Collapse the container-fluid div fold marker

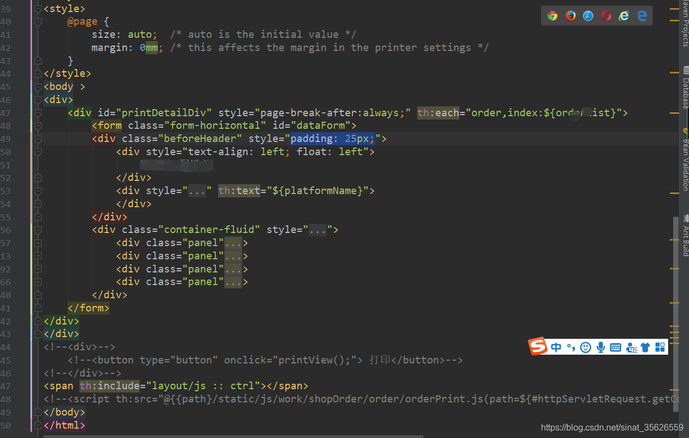(x=38, y=230)
